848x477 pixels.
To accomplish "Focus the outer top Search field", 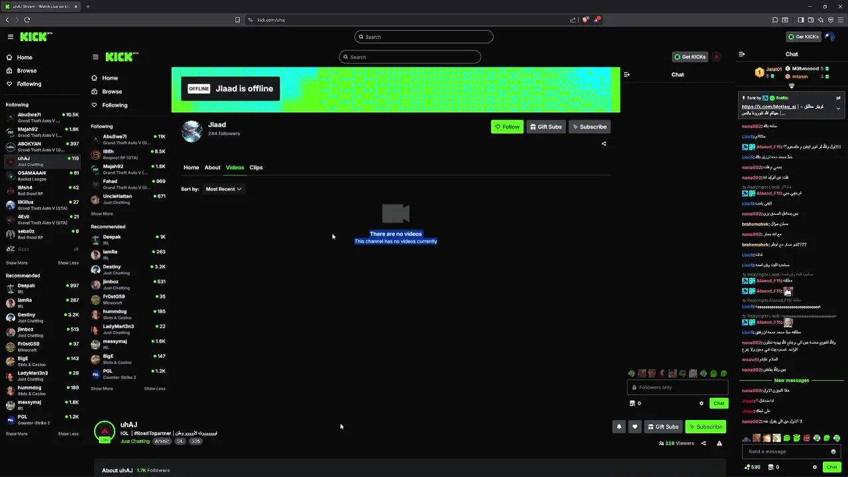I will (423, 37).
